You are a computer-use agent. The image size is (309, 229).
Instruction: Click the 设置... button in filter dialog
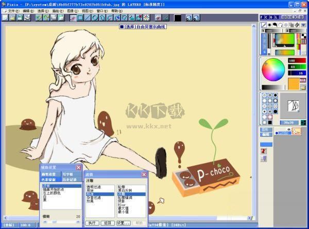123,223
